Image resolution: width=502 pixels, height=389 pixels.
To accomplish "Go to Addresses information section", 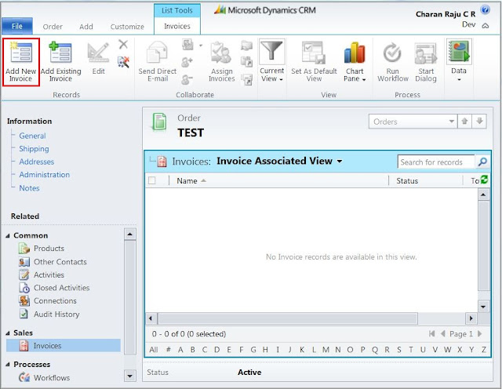I will pos(37,162).
